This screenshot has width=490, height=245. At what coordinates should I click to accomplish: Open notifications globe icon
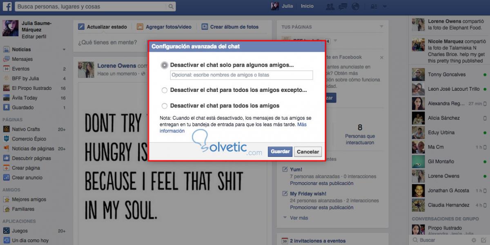355,7
